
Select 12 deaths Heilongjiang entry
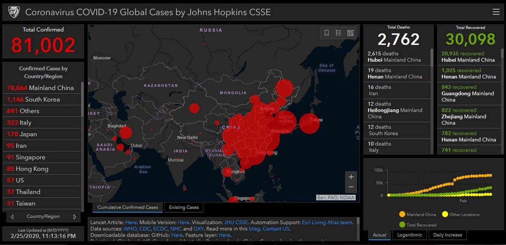pos(397,110)
